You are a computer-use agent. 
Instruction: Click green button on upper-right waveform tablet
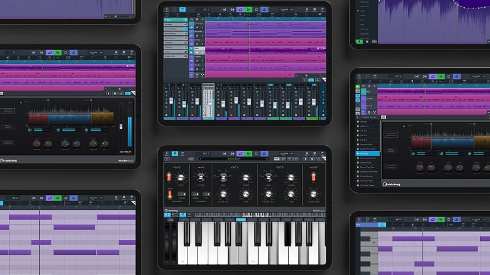pyautogui.click(x=359, y=41)
